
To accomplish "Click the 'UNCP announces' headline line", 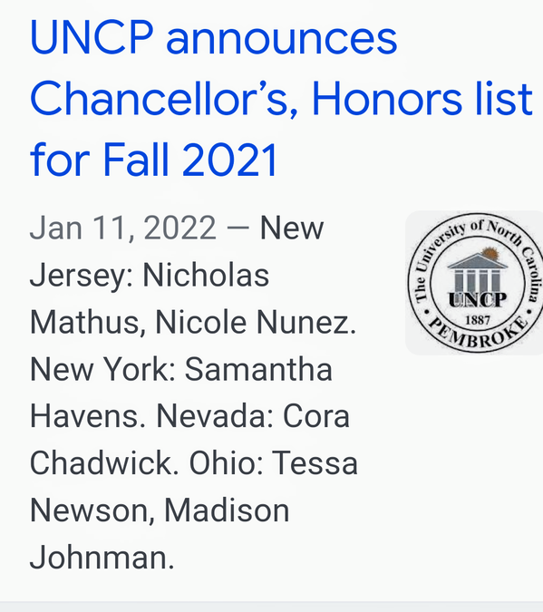I will 214,38.
